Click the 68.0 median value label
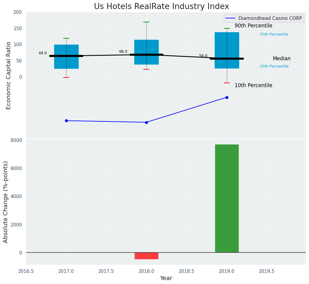The width and height of the screenshot is (309, 284). 123,52
